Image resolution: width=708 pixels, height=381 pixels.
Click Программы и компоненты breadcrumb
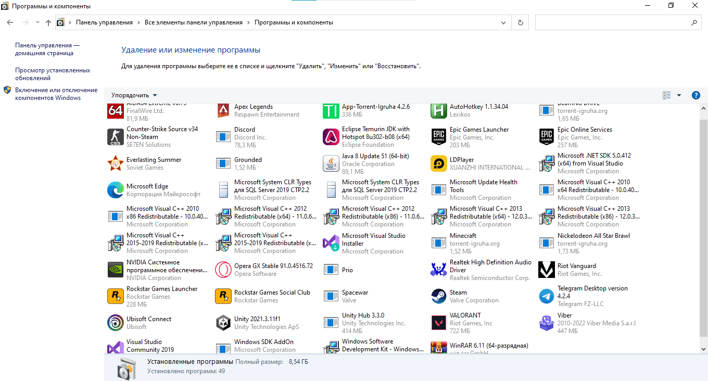(x=294, y=22)
